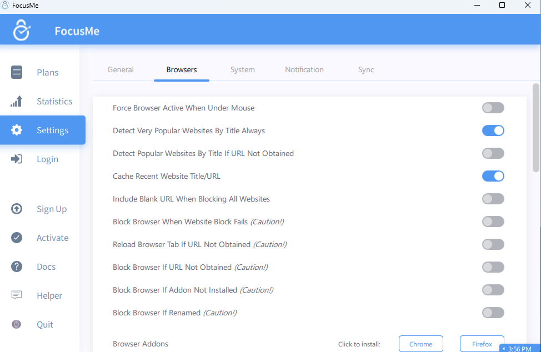Screen dimensions: 541x352
Task: Click the Statistics bar chart icon
Action: coord(17,101)
